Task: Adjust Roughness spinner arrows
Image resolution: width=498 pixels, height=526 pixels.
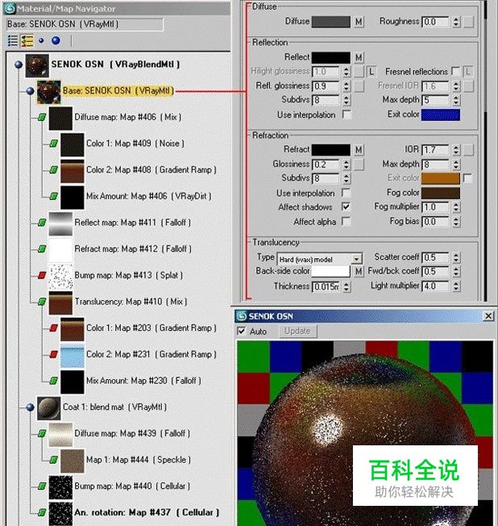Action: click(x=456, y=22)
